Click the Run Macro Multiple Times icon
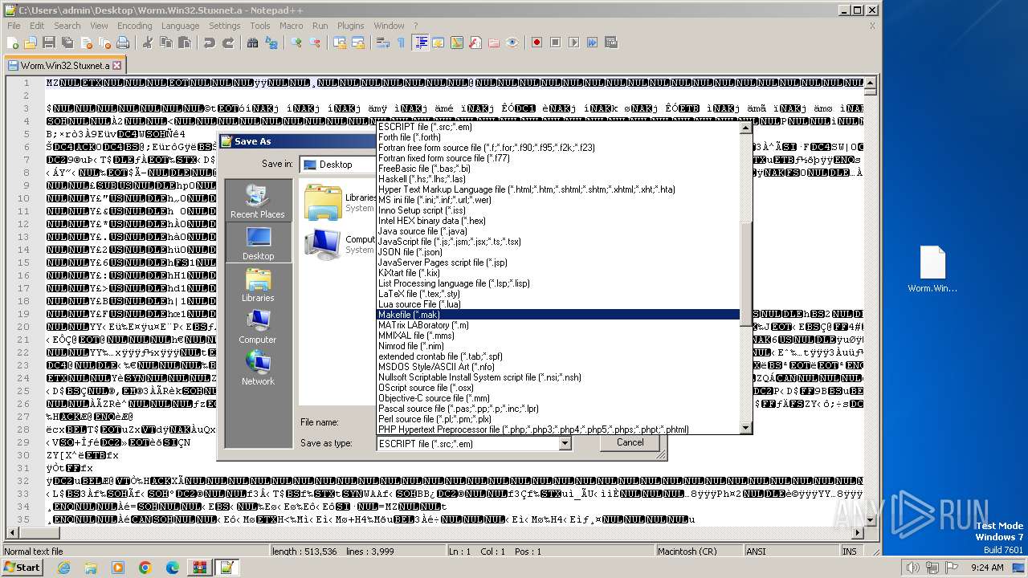The height and width of the screenshot is (578, 1028). click(592, 43)
